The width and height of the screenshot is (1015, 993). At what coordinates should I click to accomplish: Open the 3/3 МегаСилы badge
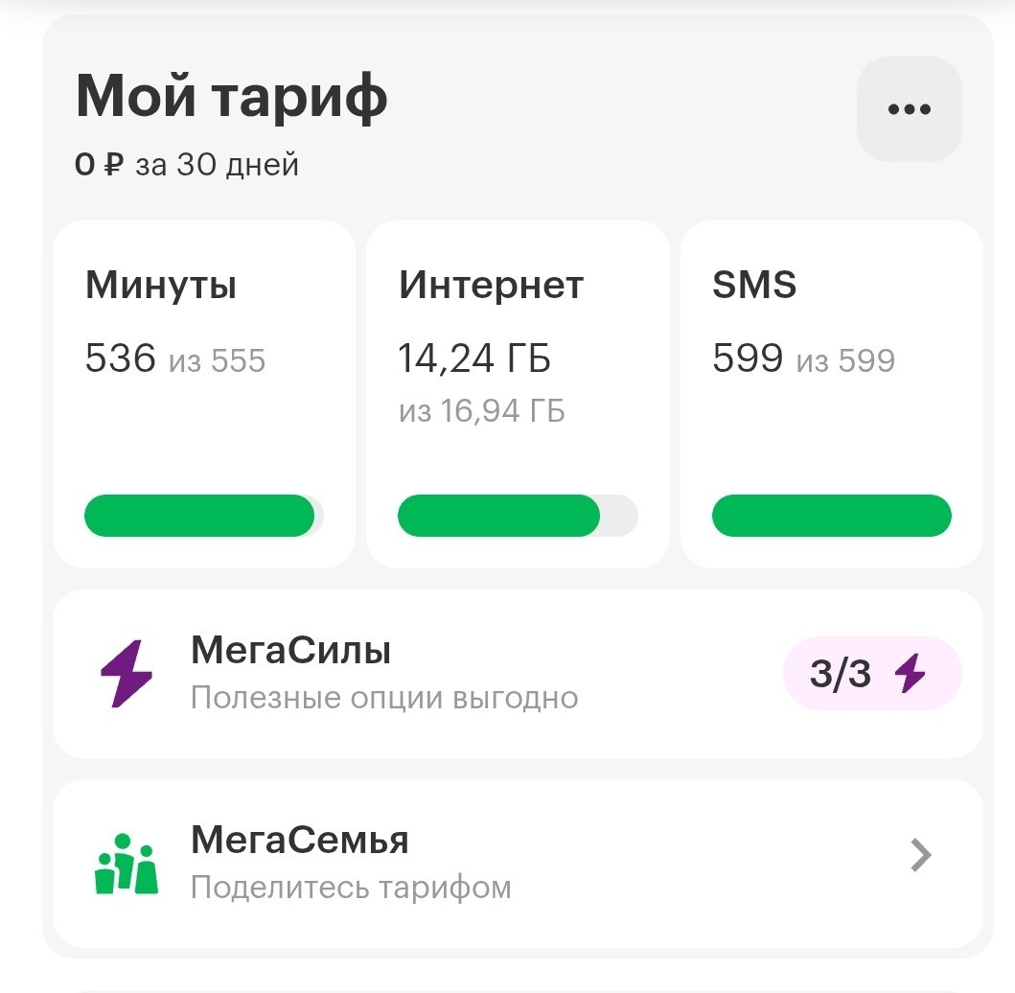(x=871, y=674)
